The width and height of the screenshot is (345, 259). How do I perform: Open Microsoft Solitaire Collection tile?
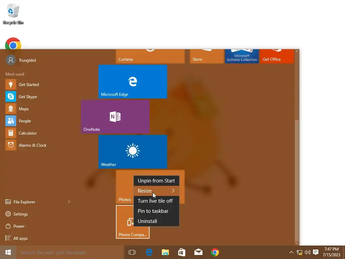242,56
